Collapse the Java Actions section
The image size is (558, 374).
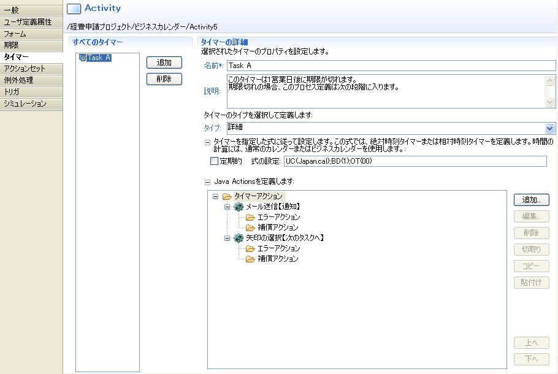coord(207,181)
